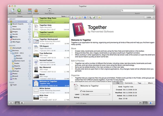
Task: Select the Together Help document
Action: tap(51, 27)
